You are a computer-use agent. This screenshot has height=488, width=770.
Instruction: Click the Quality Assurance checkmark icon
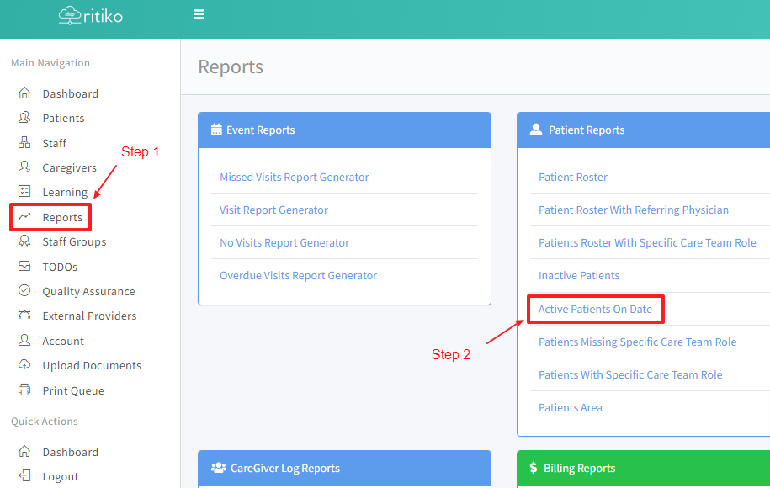(24, 291)
